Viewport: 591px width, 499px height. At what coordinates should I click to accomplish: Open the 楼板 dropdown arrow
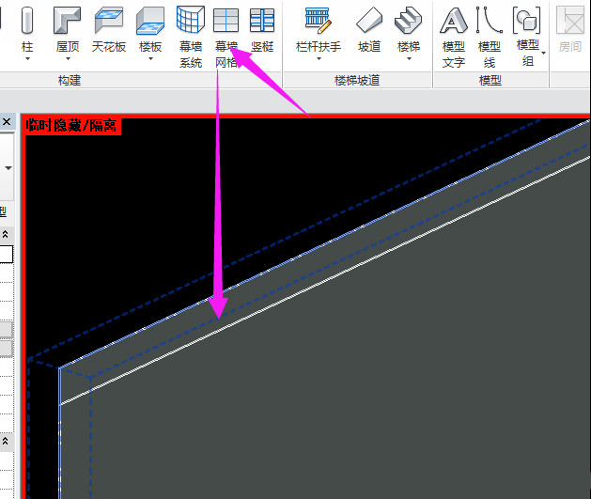pyautogui.click(x=150, y=59)
